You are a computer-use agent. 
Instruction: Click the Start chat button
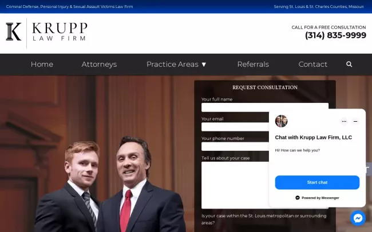[317, 182]
